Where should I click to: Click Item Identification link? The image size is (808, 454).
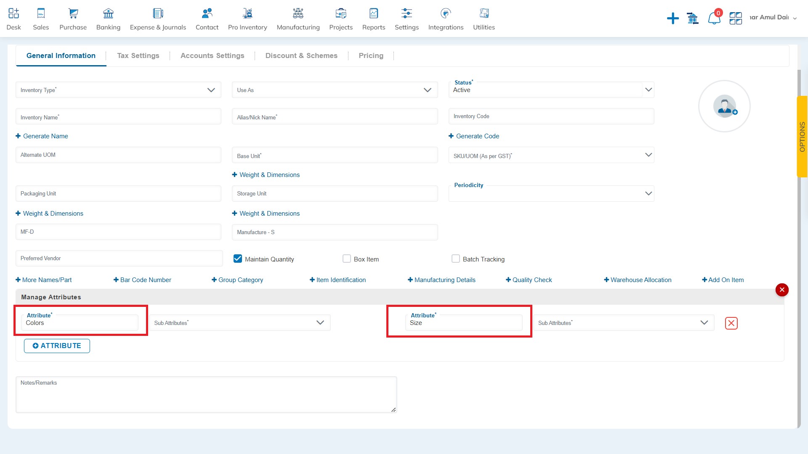click(x=338, y=280)
